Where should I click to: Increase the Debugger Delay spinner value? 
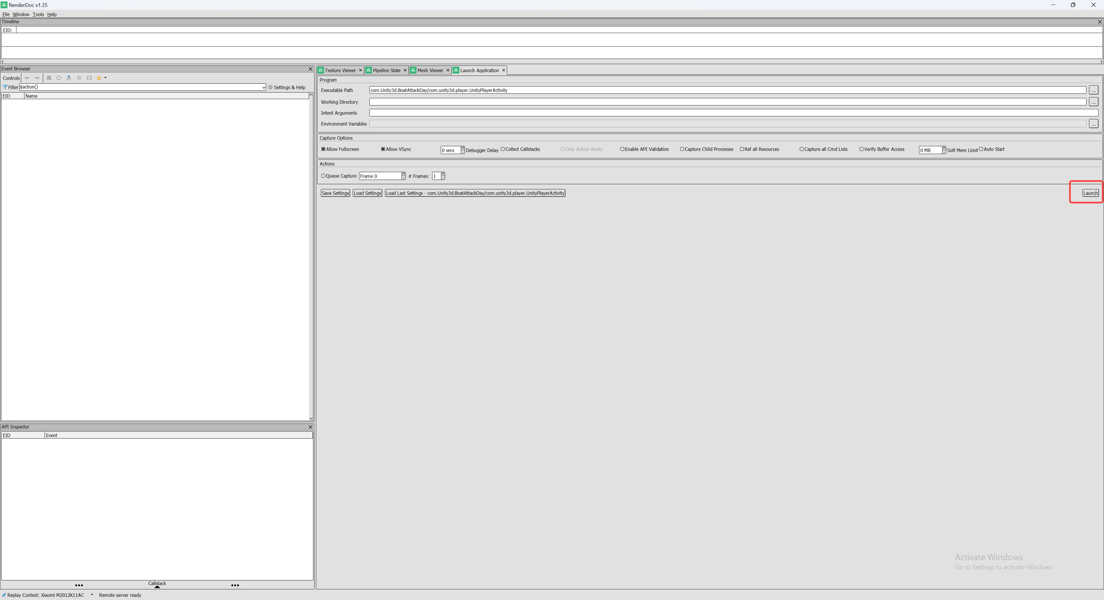(x=463, y=148)
